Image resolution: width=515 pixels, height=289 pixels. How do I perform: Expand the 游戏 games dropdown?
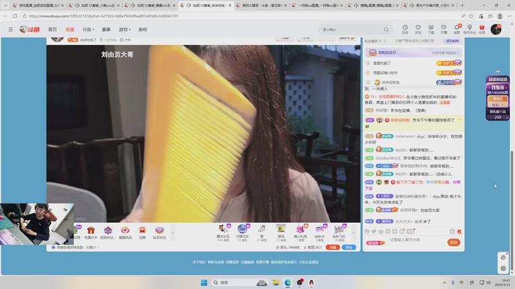(x=124, y=30)
